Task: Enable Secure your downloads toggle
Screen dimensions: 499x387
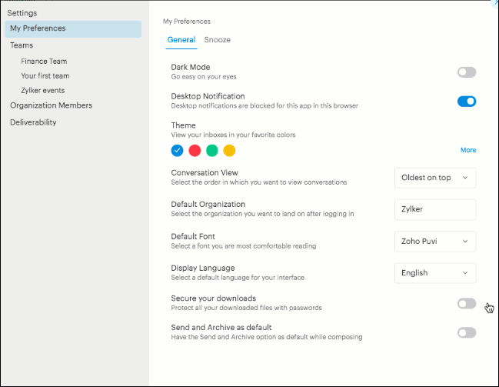Action: pyautogui.click(x=467, y=304)
